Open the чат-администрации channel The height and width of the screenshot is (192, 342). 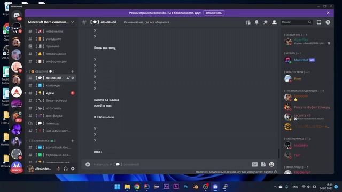[51, 131]
